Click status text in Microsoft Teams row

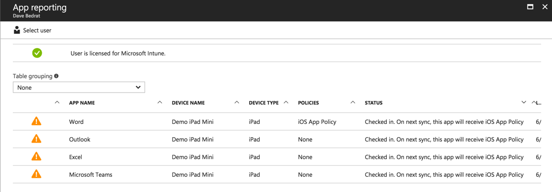pos(444,174)
